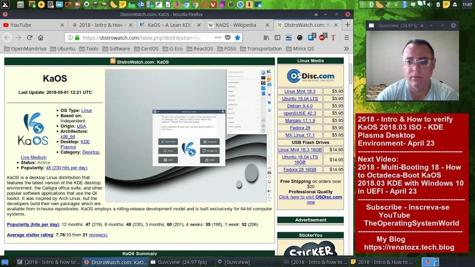Screen dimensions: 475x267
Task: Open the Library icon in Firefox toolbar
Action: (266, 37)
